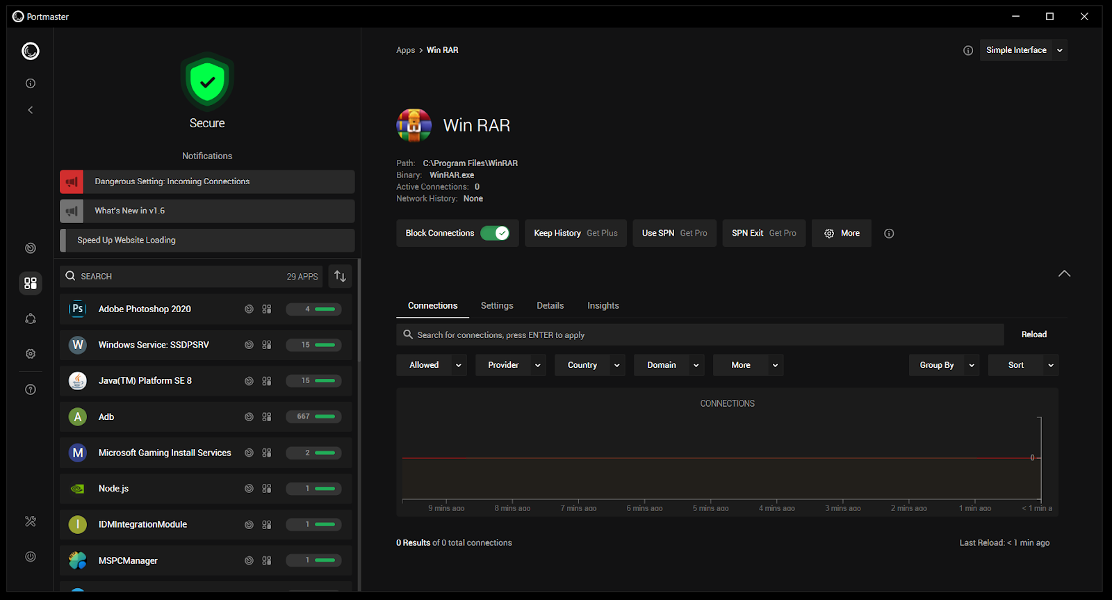Open the Simple Interface dropdown

pos(1023,50)
